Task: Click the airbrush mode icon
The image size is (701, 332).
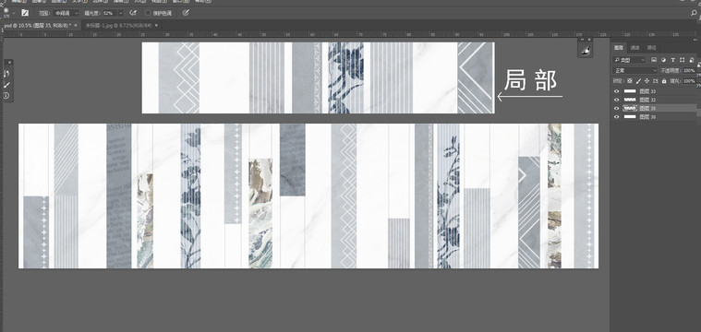Action: 133,13
